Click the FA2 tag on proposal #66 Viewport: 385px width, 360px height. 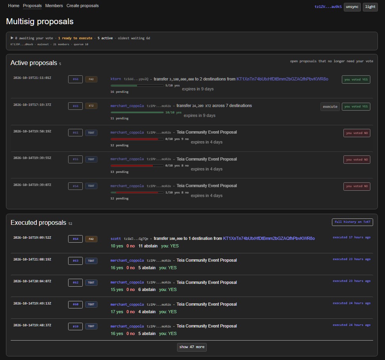[91, 79]
